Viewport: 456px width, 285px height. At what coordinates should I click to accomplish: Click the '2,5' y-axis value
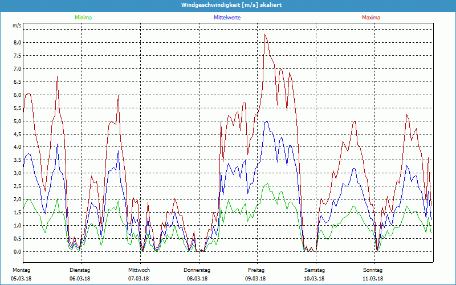pos(17,186)
